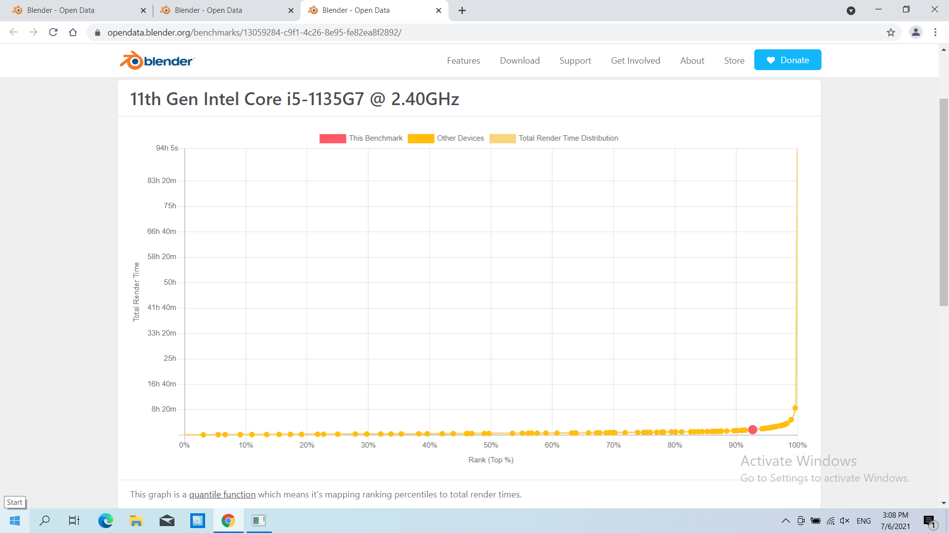Open the Download page link
This screenshot has height=533, width=949.
tap(519, 61)
